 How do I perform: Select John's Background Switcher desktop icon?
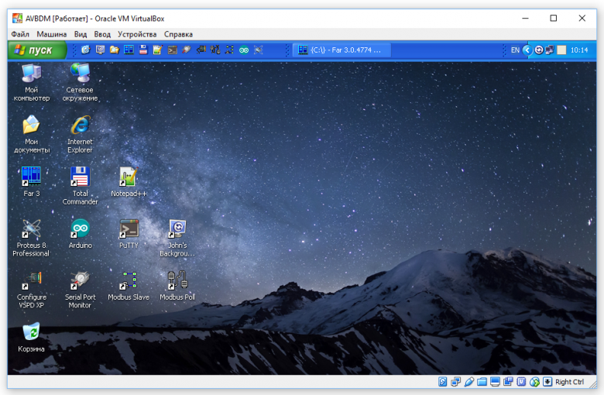[177, 237]
